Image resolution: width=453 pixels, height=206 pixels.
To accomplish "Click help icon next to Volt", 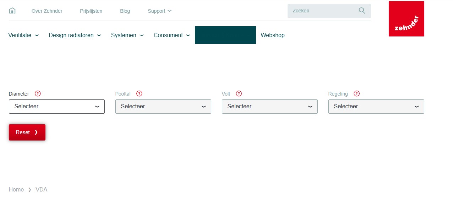I will [239, 94].
